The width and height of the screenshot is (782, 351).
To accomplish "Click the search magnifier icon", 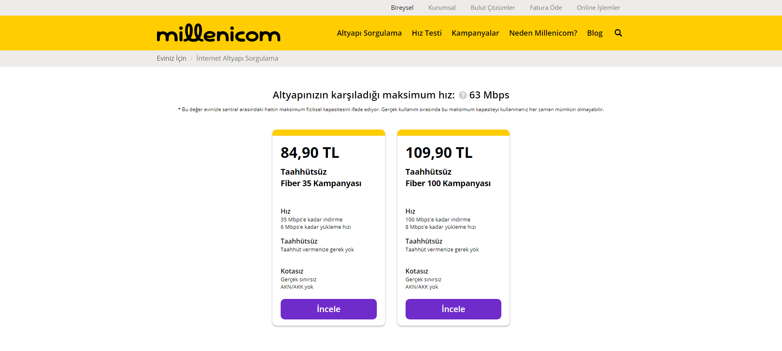I will pos(618,33).
